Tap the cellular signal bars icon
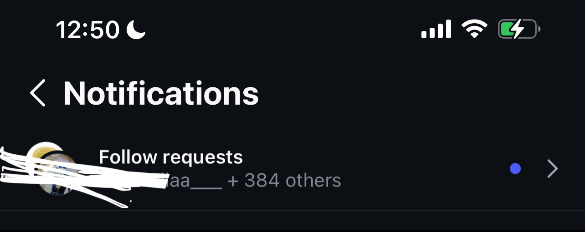This screenshot has width=585, height=232. 436,30
